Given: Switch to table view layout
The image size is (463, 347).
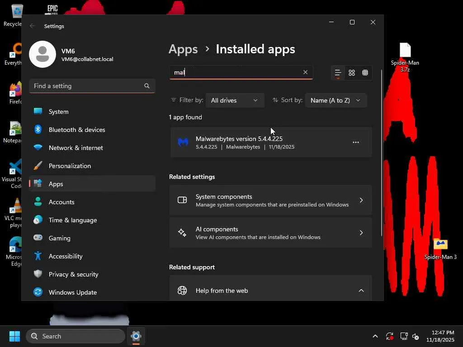Looking at the screenshot, I should click(365, 73).
